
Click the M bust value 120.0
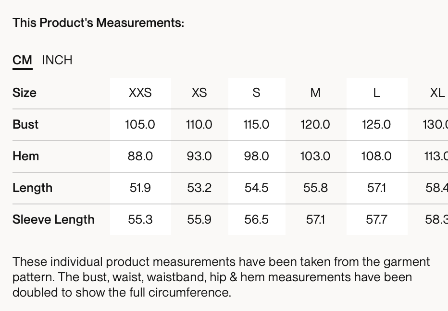pos(315,124)
